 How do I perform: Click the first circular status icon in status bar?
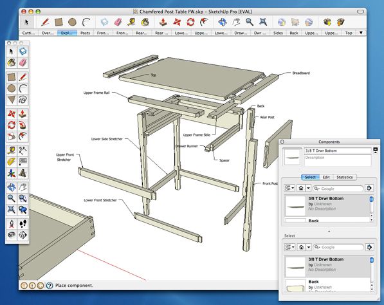(24, 286)
